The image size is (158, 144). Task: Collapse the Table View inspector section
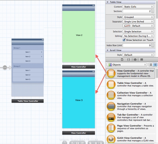(107, 2)
